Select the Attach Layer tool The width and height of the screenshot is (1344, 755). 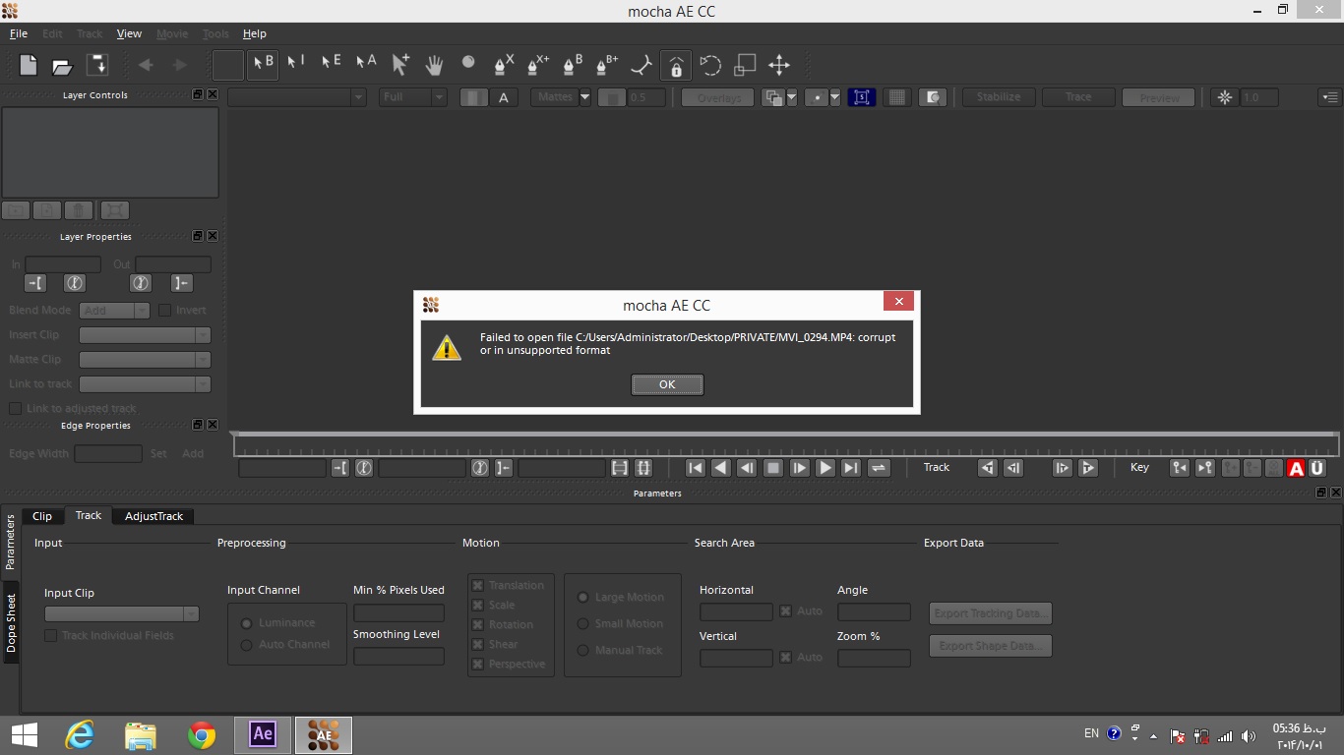tap(641, 65)
